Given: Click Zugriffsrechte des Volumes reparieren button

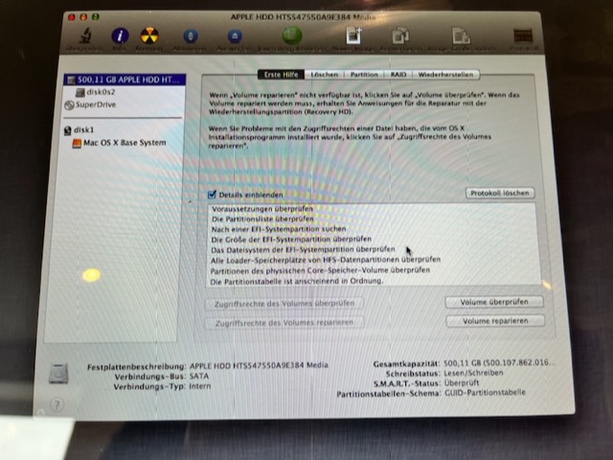Looking at the screenshot, I should 284,323.
